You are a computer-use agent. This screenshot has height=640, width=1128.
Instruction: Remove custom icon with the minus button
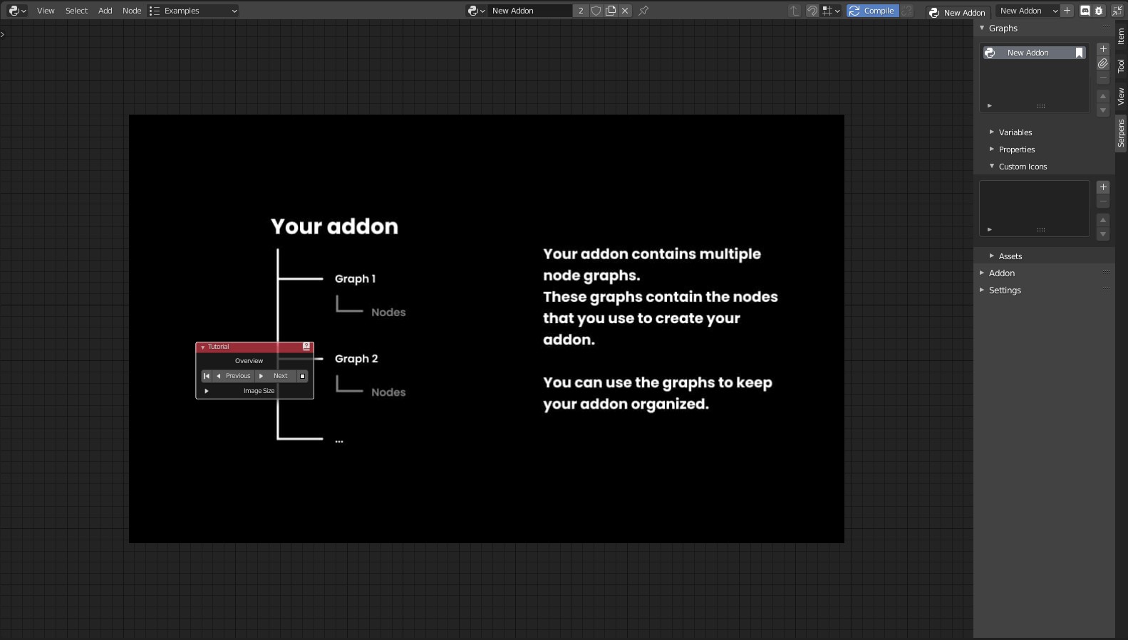(x=1103, y=201)
